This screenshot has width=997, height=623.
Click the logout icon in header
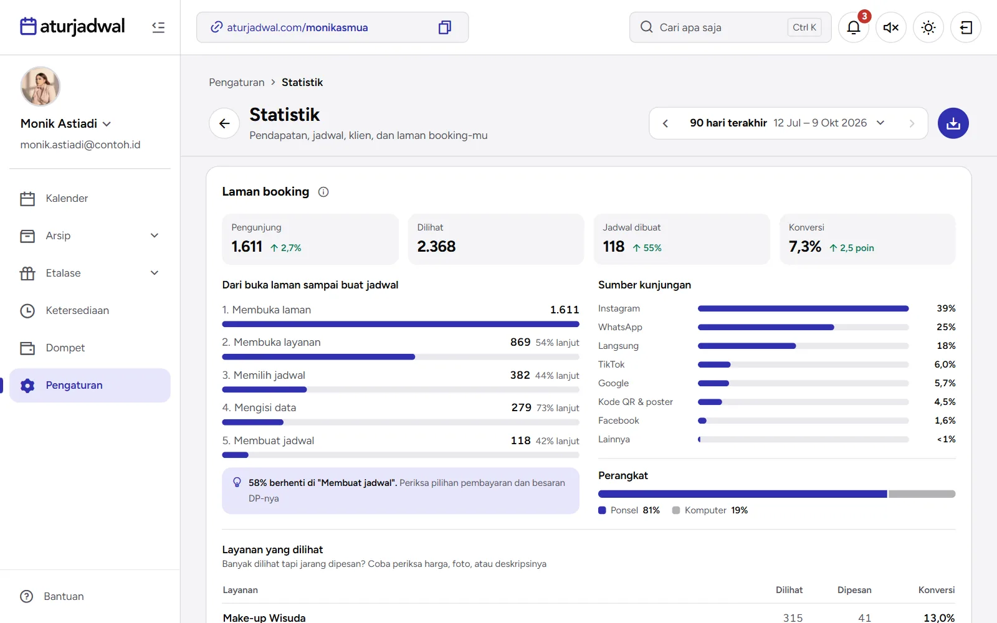click(966, 27)
